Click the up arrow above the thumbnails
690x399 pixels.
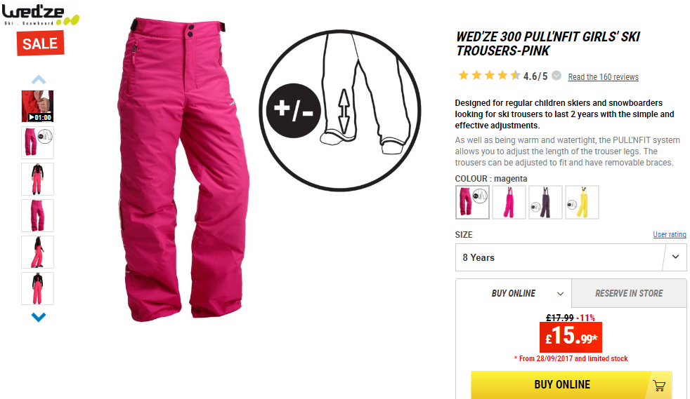pyautogui.click(x=38, y=79)
